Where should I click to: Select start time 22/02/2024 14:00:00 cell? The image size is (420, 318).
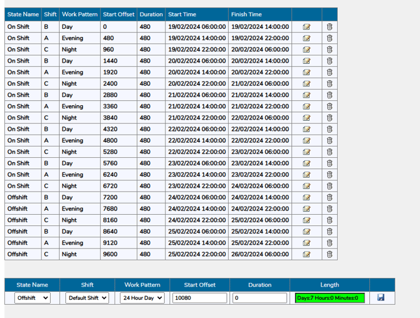click(x=197, y=140)
